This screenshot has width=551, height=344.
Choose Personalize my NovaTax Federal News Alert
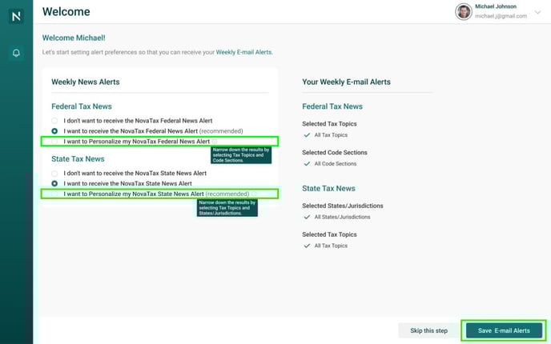coord(54,142)
